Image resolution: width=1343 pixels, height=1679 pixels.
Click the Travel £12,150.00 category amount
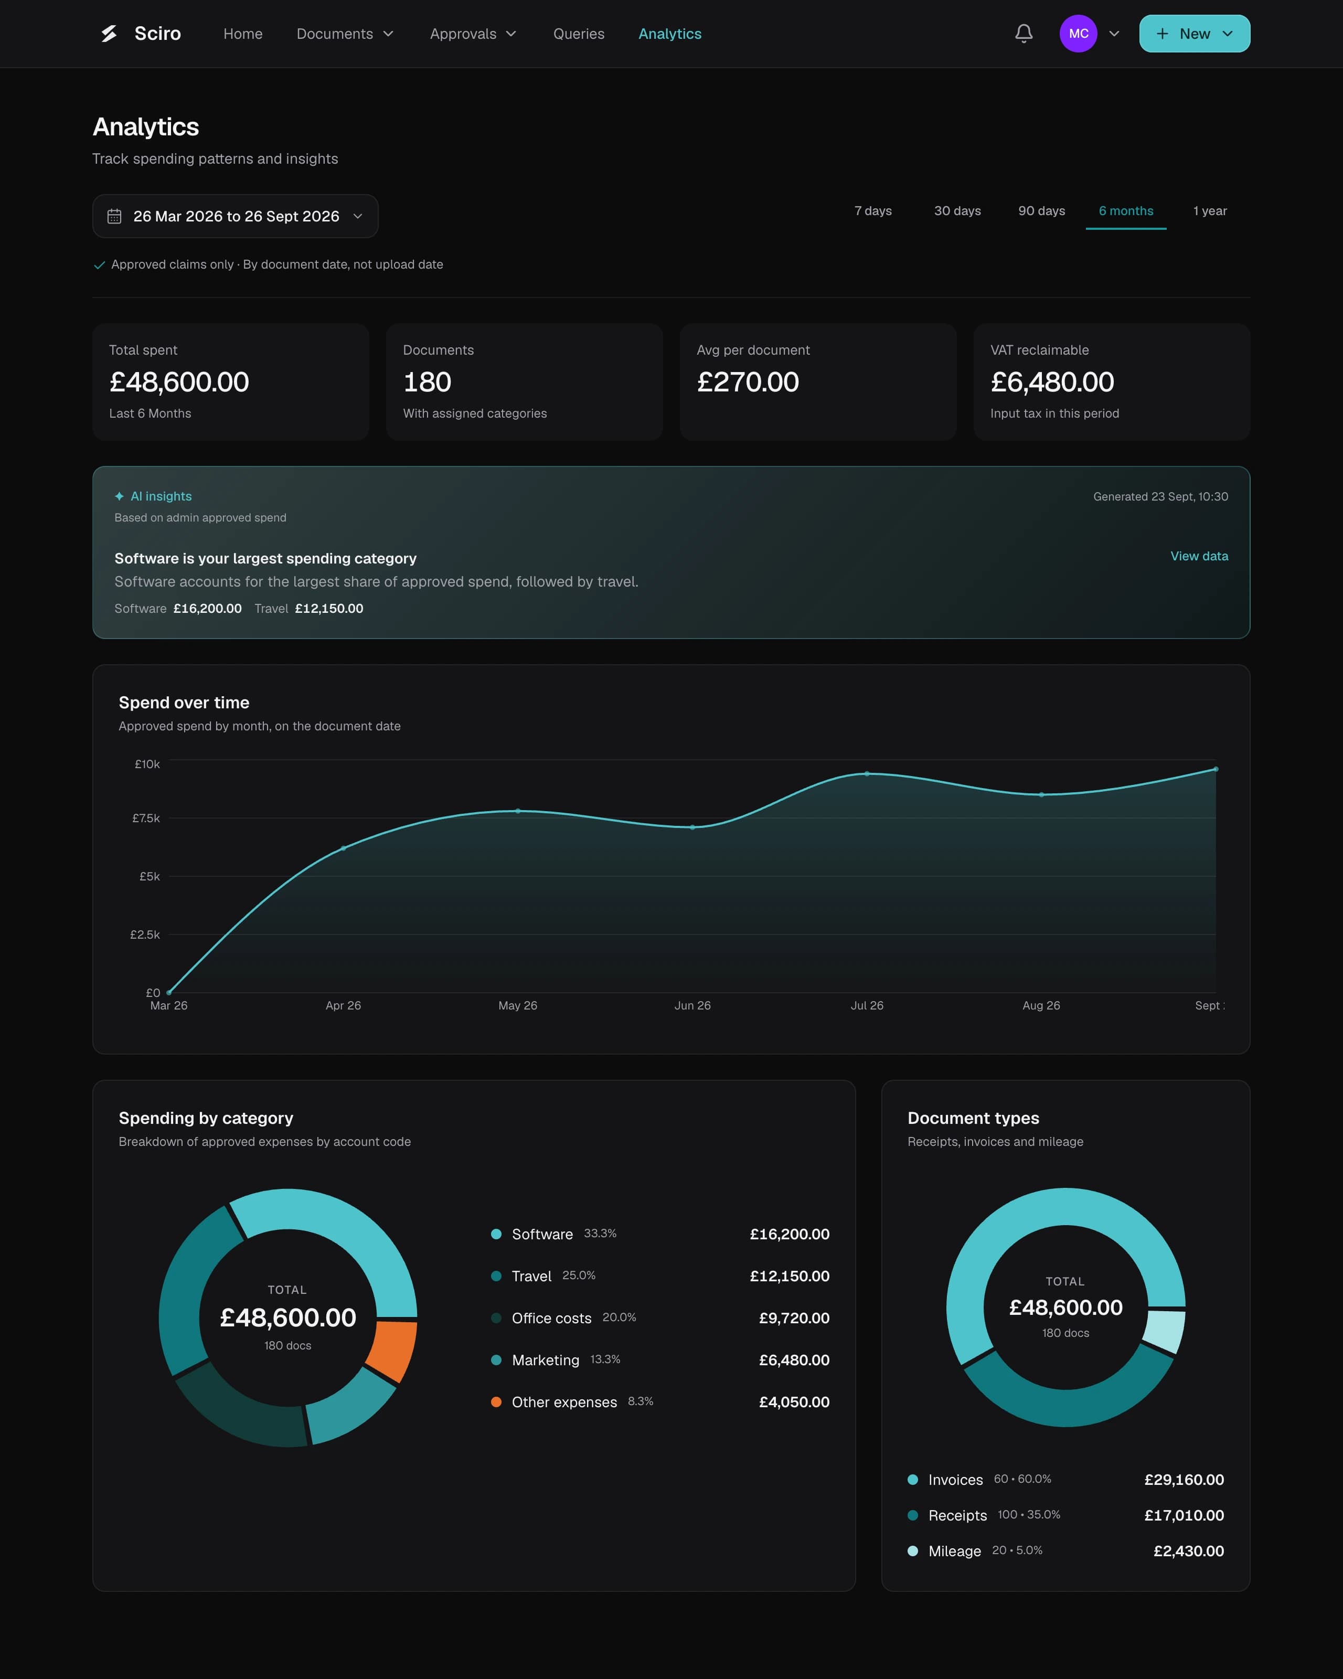790,1276
